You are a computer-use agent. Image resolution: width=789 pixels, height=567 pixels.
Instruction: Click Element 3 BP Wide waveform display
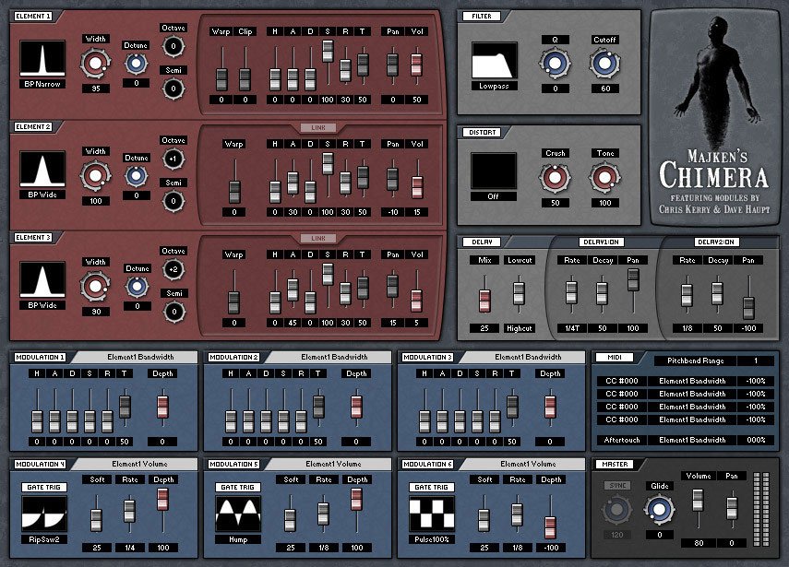[42, 280]
